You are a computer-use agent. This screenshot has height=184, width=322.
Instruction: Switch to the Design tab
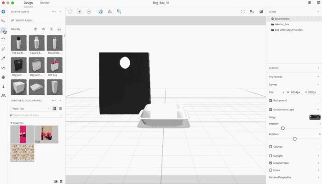coord(28,3)
